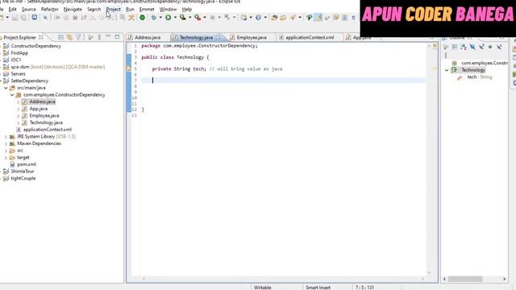Toggle Show Whitespace Characters pilcrow icon
This screenshot has width=516, height=290.
point(353,18)
